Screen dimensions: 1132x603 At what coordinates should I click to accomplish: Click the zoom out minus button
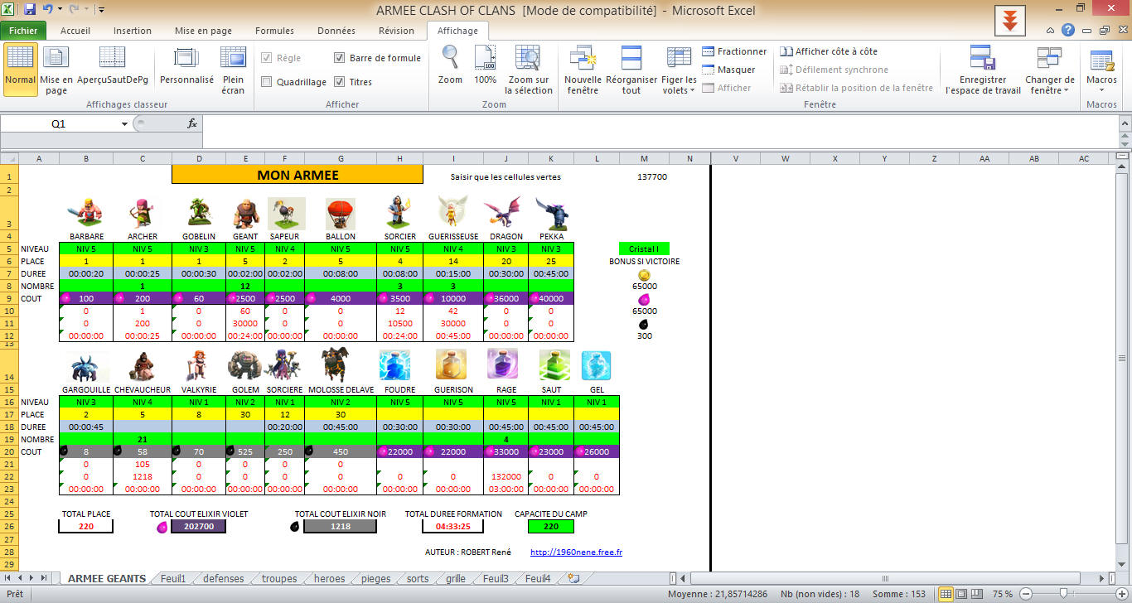(x=1025, y=594)
